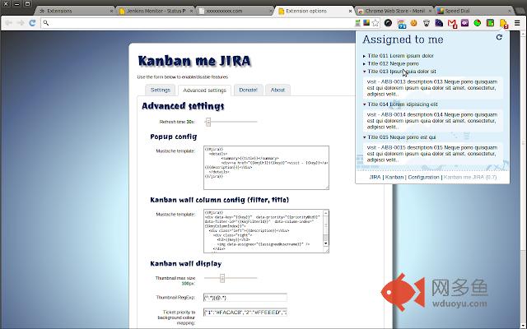Click the browser back arrow
This screenshot has height=329, width=527.
[x=9, y=23]
